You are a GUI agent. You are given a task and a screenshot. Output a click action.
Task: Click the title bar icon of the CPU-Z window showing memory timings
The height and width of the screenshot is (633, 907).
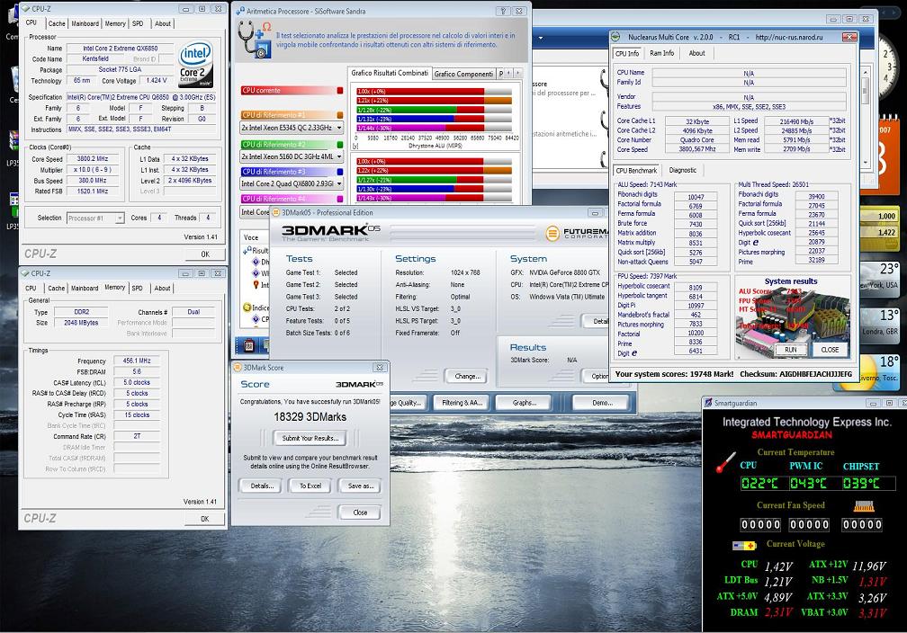pyautogui.click(x=25, y=272)
